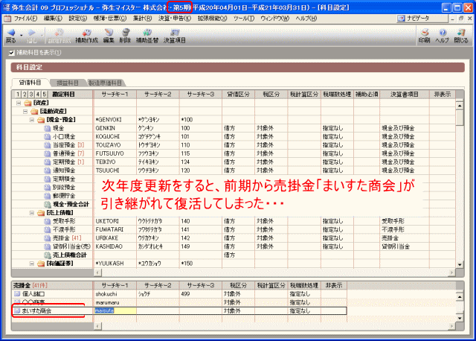Click the 印刷 print icon
Image resolution: width=476 pixels, height=341 pixels.
coord(425,33)
